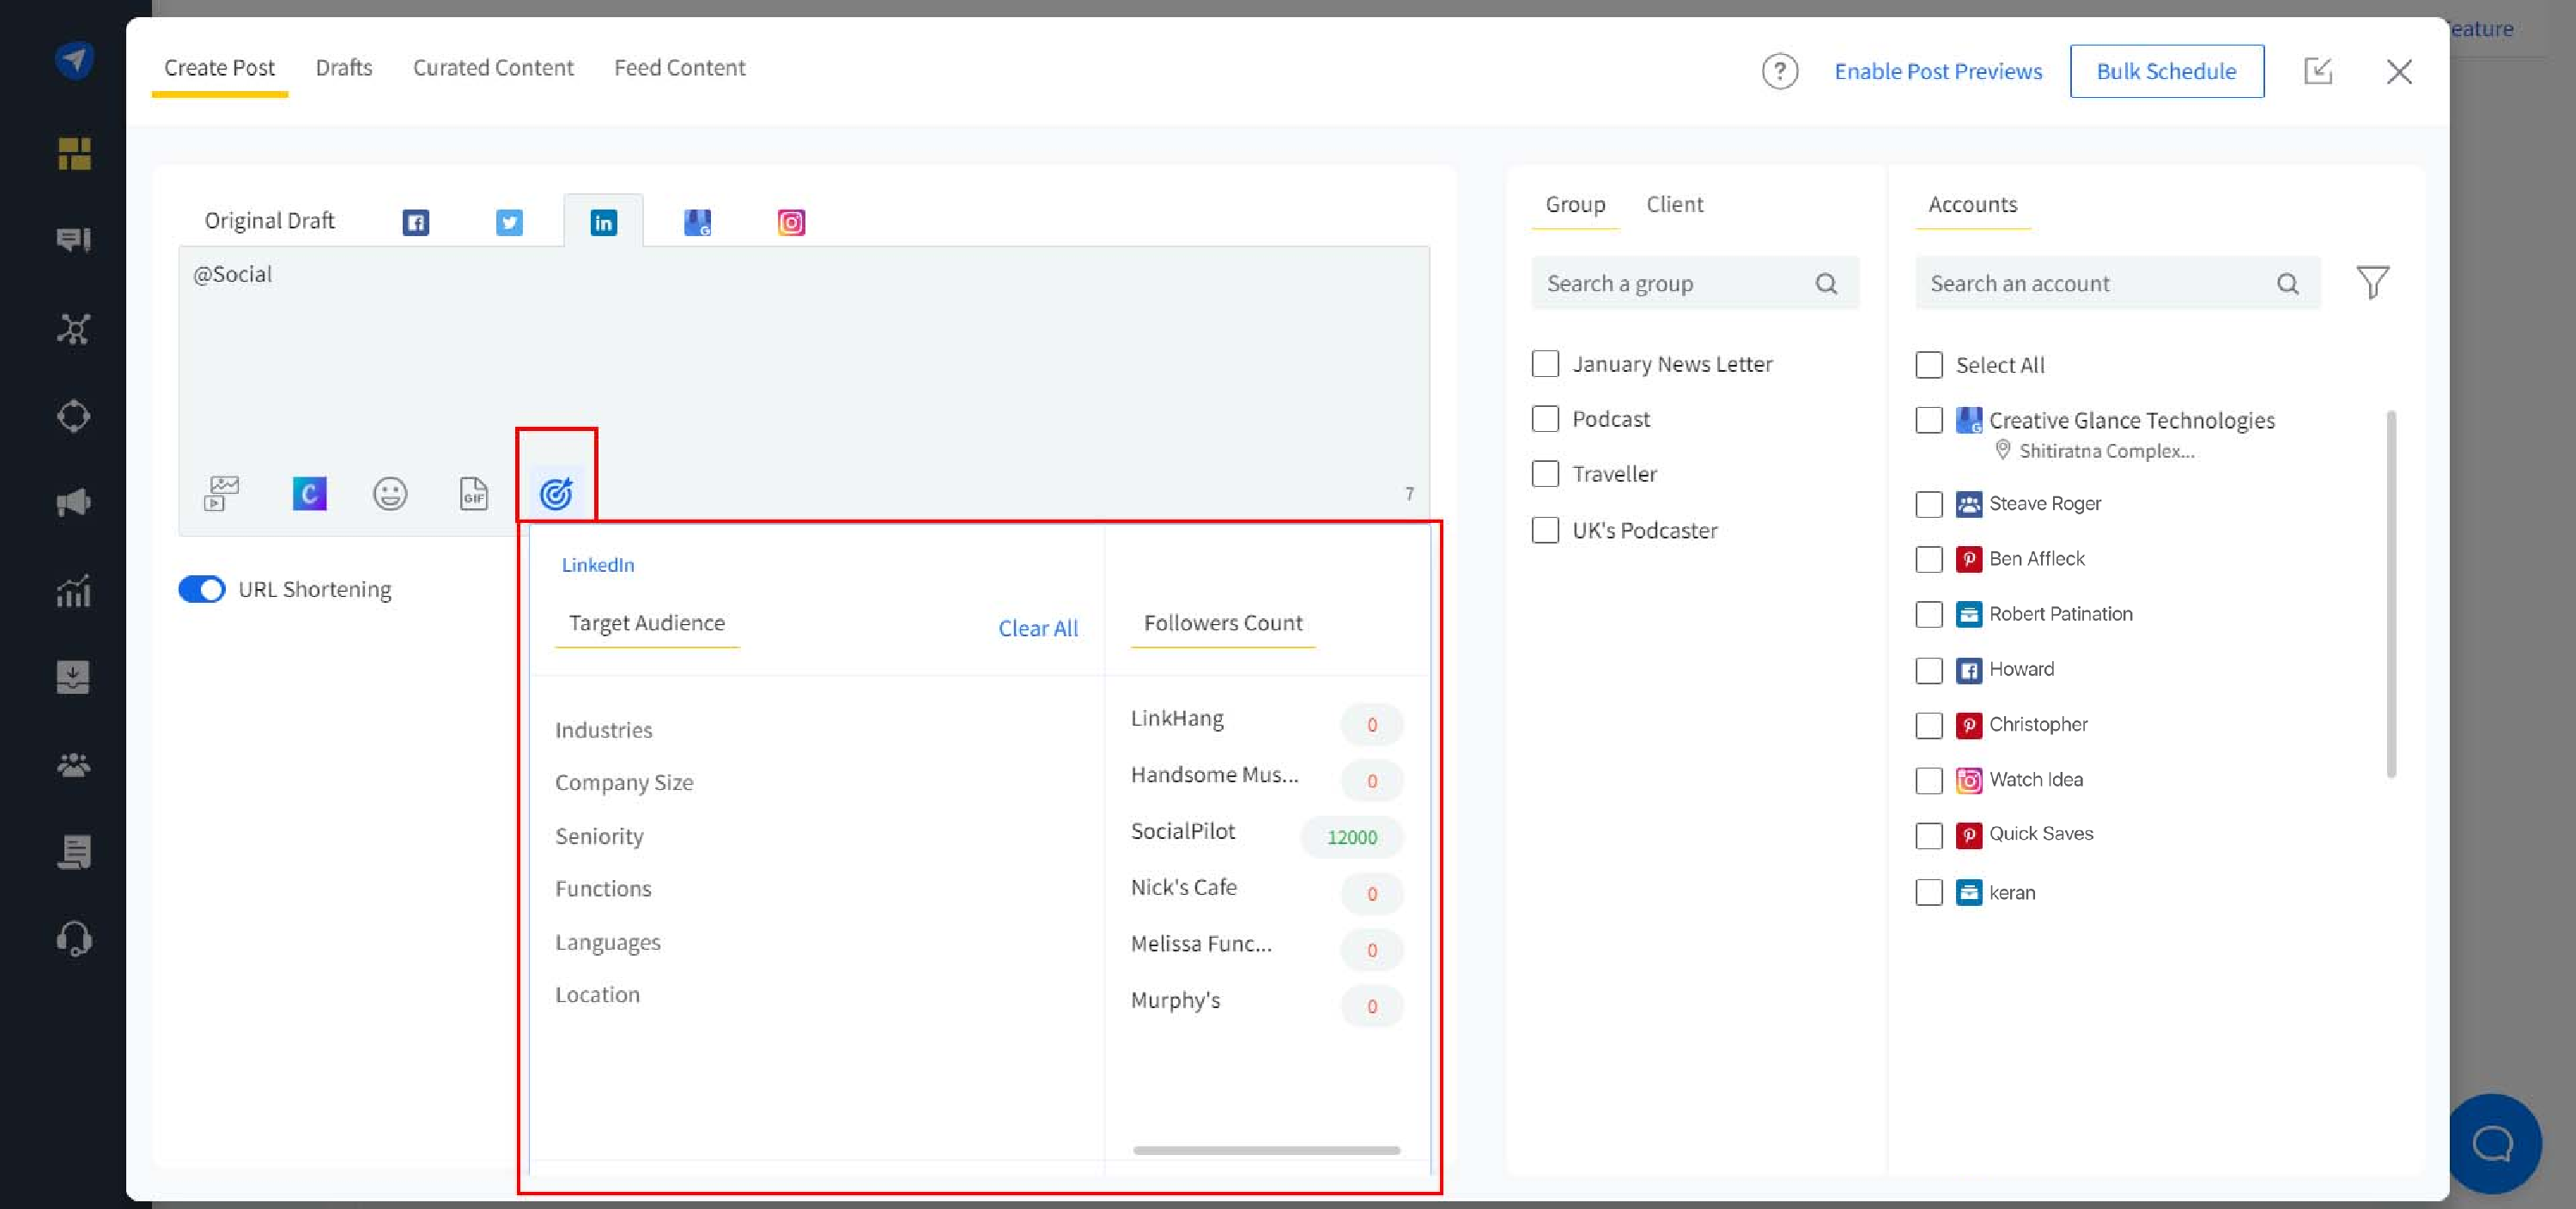Expand the Company Size targeting option
The height and width of the screenshot is (1209, 2576).
coord(624,782)
